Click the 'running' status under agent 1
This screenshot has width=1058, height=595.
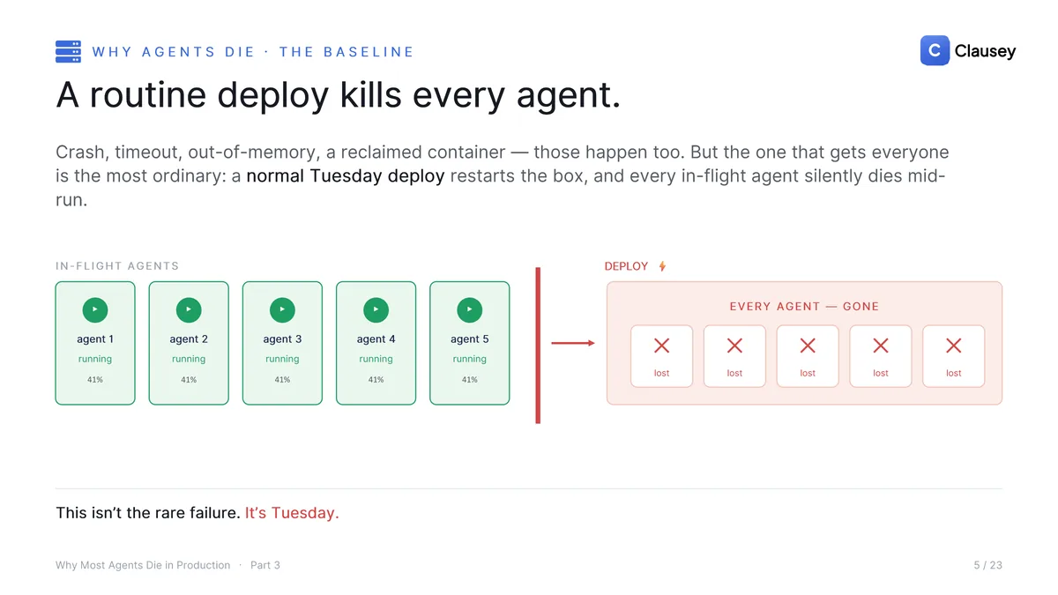(x=95, y=360)
